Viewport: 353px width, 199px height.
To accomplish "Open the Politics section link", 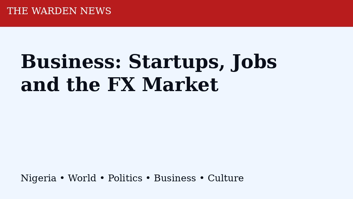I will pyautogui.click(x=125, y=178).
